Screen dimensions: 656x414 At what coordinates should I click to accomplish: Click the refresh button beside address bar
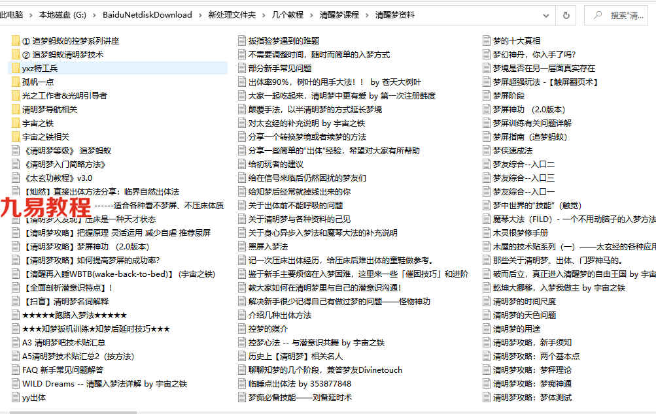(x=566, y=16)
